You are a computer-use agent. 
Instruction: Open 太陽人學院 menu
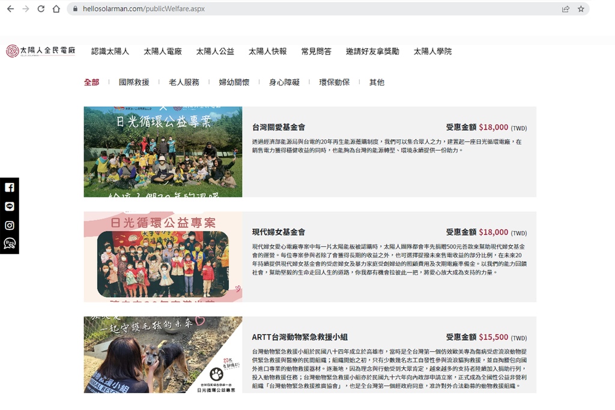pyautogui.click(x=432, y=52)
